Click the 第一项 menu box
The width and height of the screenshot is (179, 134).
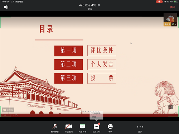point(68,51)
